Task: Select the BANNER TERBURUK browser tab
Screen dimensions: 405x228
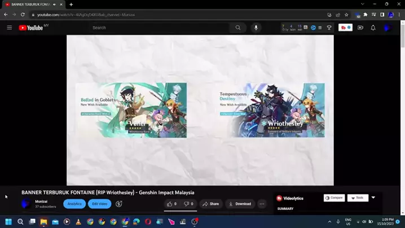Action: pyautogui.click(x=29, y=4)
